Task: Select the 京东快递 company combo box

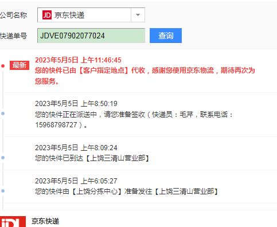Action: point(91,15)
